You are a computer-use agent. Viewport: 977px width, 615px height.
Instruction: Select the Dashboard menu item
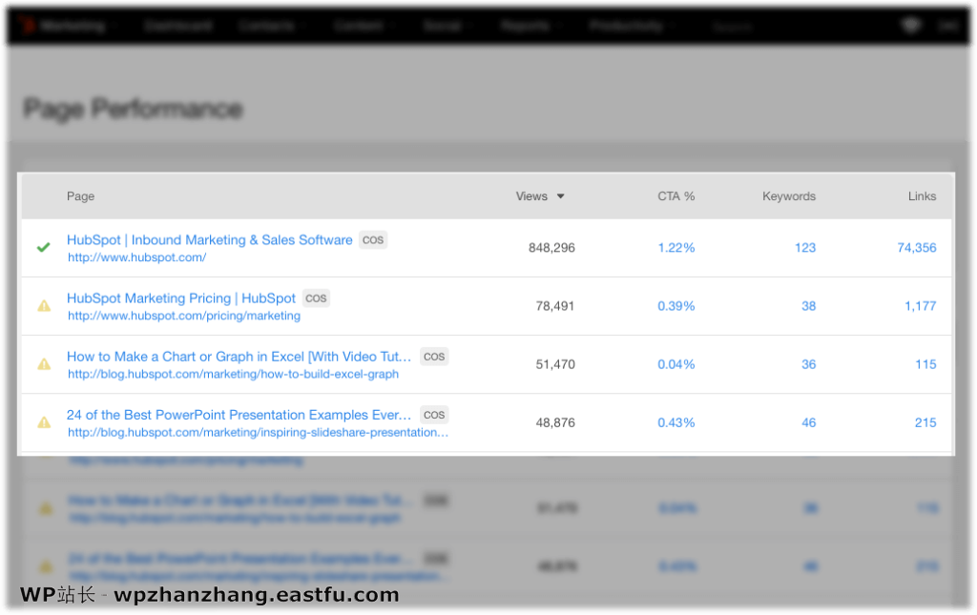pos(178,26)
